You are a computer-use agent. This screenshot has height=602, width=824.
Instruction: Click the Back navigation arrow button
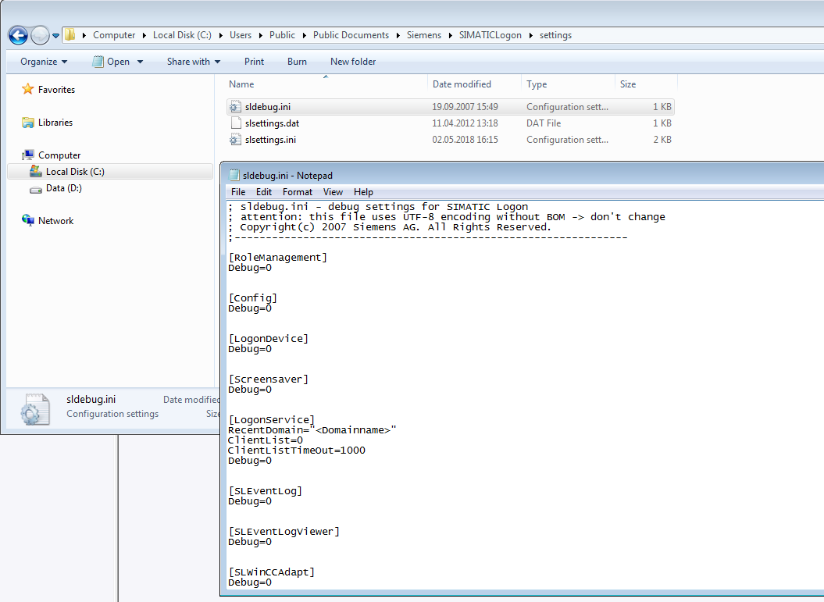pos(18,35)
